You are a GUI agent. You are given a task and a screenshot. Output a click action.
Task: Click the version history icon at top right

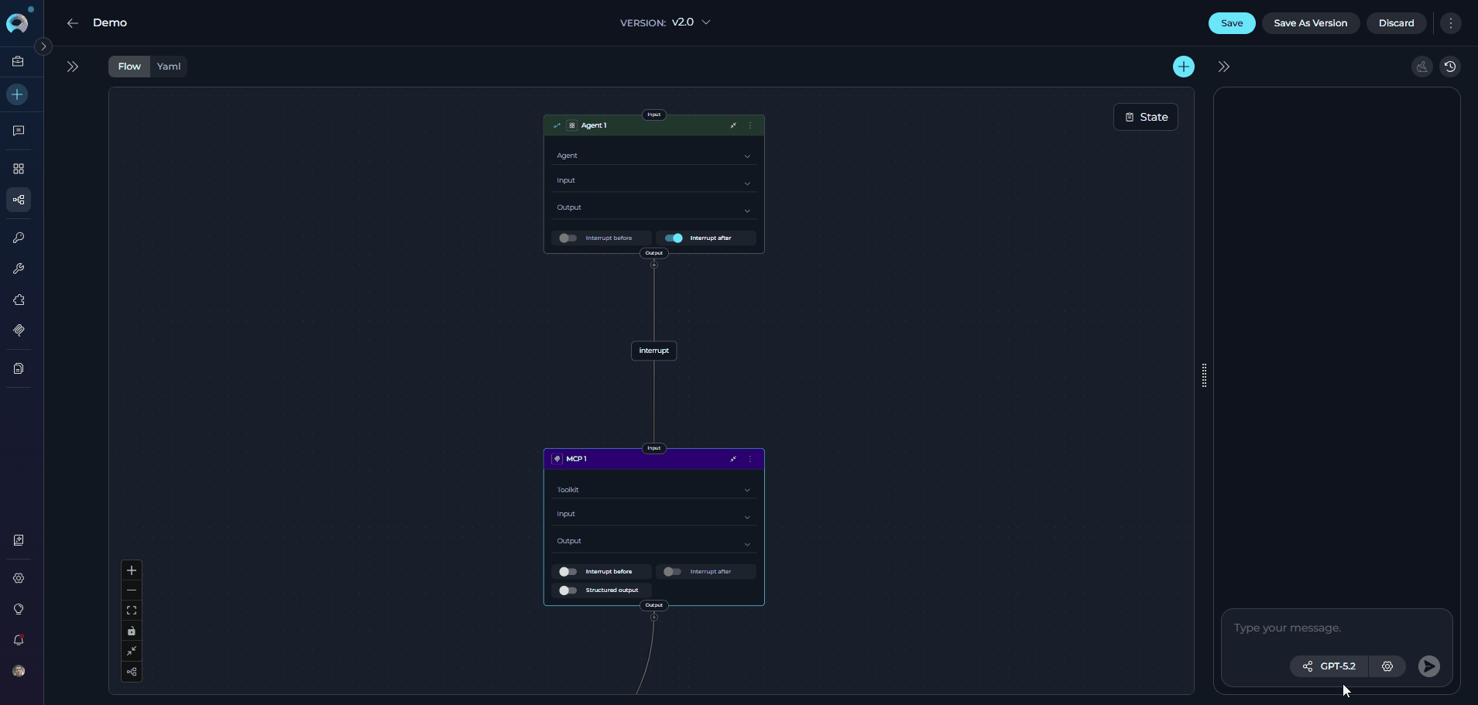click(1450, 67)
